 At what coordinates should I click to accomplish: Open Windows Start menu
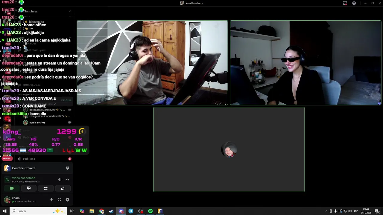pyautogui.click(x=5, y=211)
